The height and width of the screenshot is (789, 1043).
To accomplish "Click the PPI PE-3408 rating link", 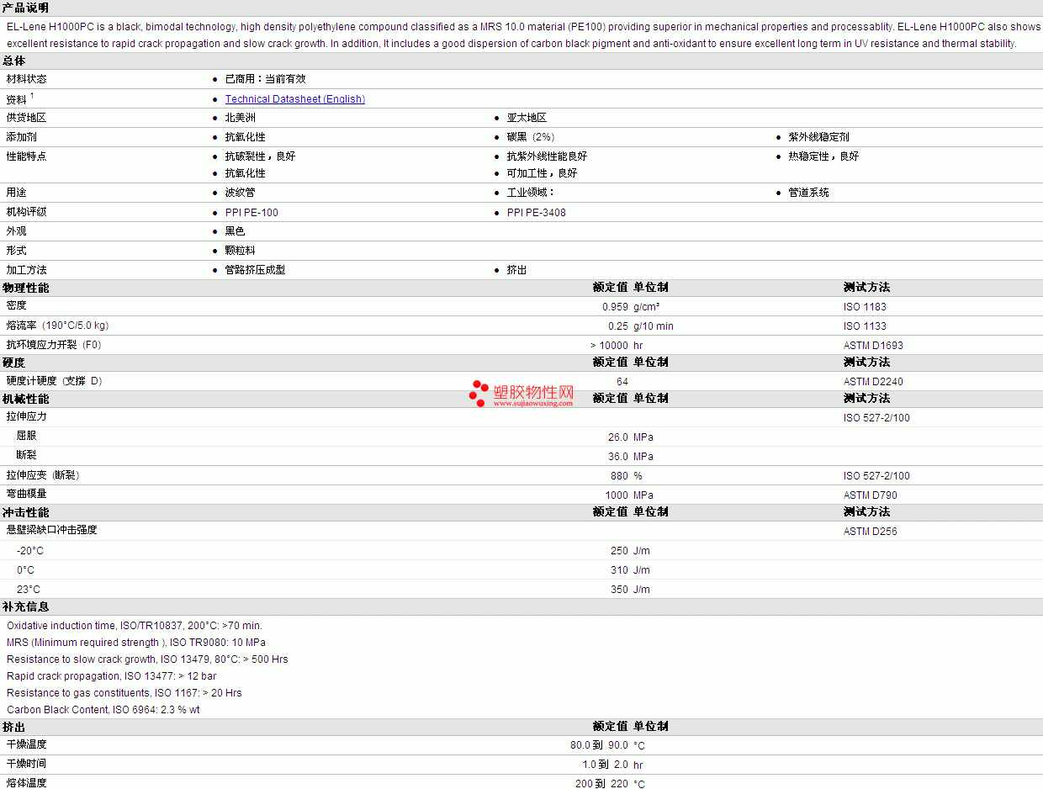I will [537, 213].
